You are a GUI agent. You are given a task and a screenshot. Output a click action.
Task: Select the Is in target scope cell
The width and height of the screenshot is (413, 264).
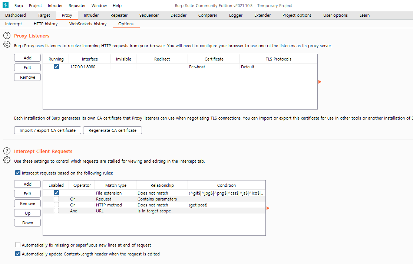click(x=162, y=211)
